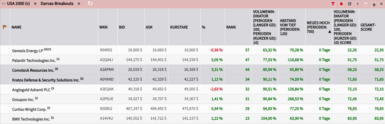The image size is (385, 124).
Task: Click the USA 2000 (v) list title
Action: click(18, 4)
